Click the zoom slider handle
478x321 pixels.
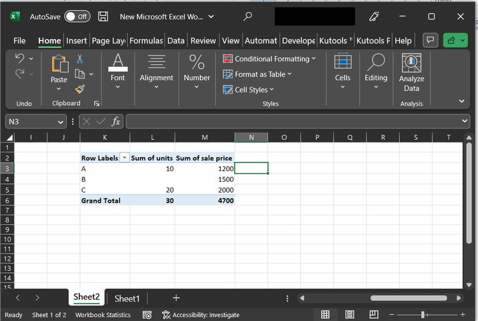tap(423, 314)
